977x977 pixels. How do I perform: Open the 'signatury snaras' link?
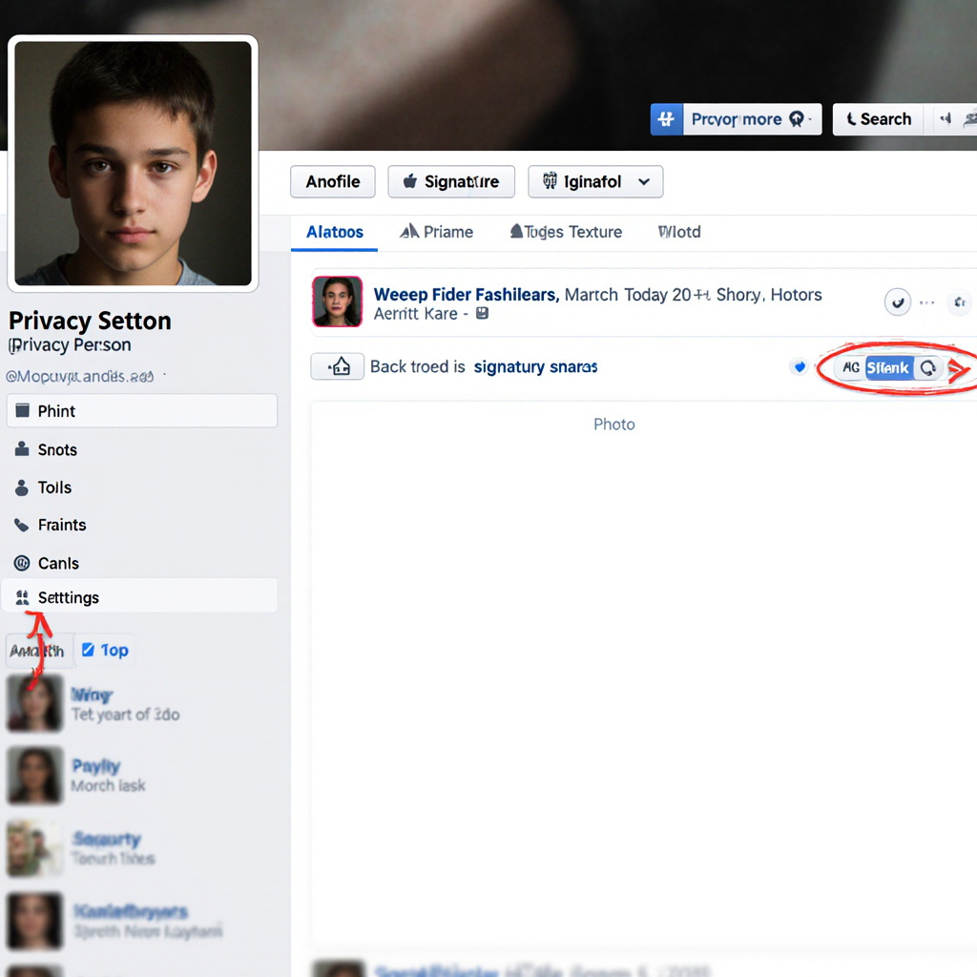point(536,367)
